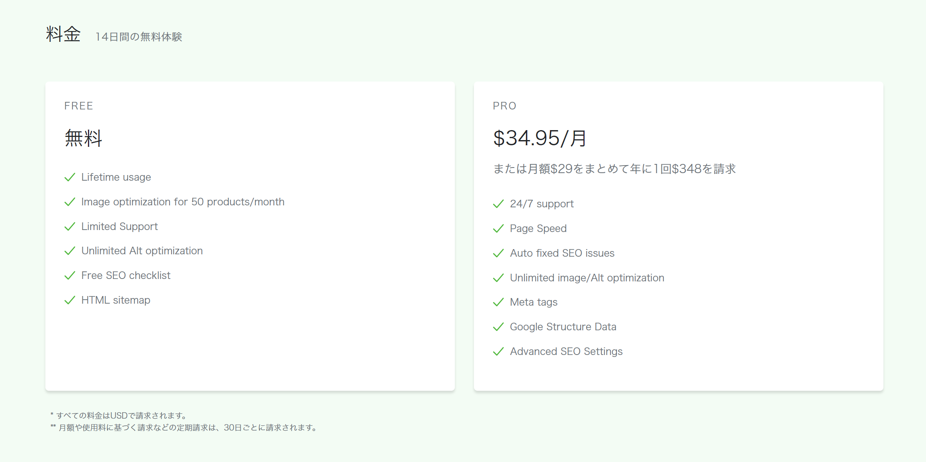Click checkmark beside Page Speed
The image size is (926, 462).
tap(498, 229)
